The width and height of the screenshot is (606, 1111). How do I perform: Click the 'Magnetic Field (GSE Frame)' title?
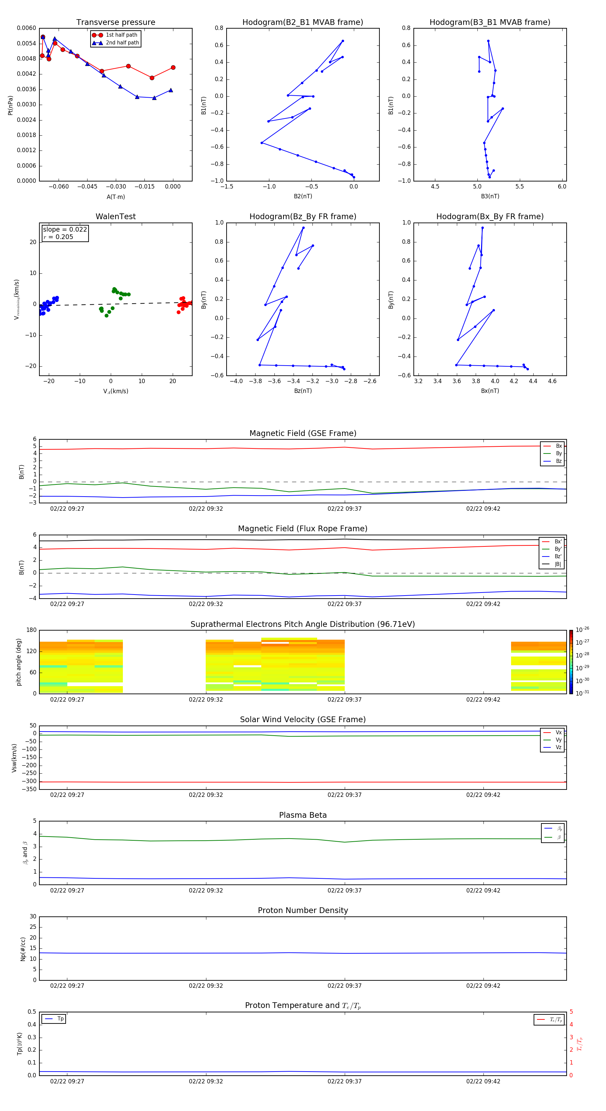303,433
